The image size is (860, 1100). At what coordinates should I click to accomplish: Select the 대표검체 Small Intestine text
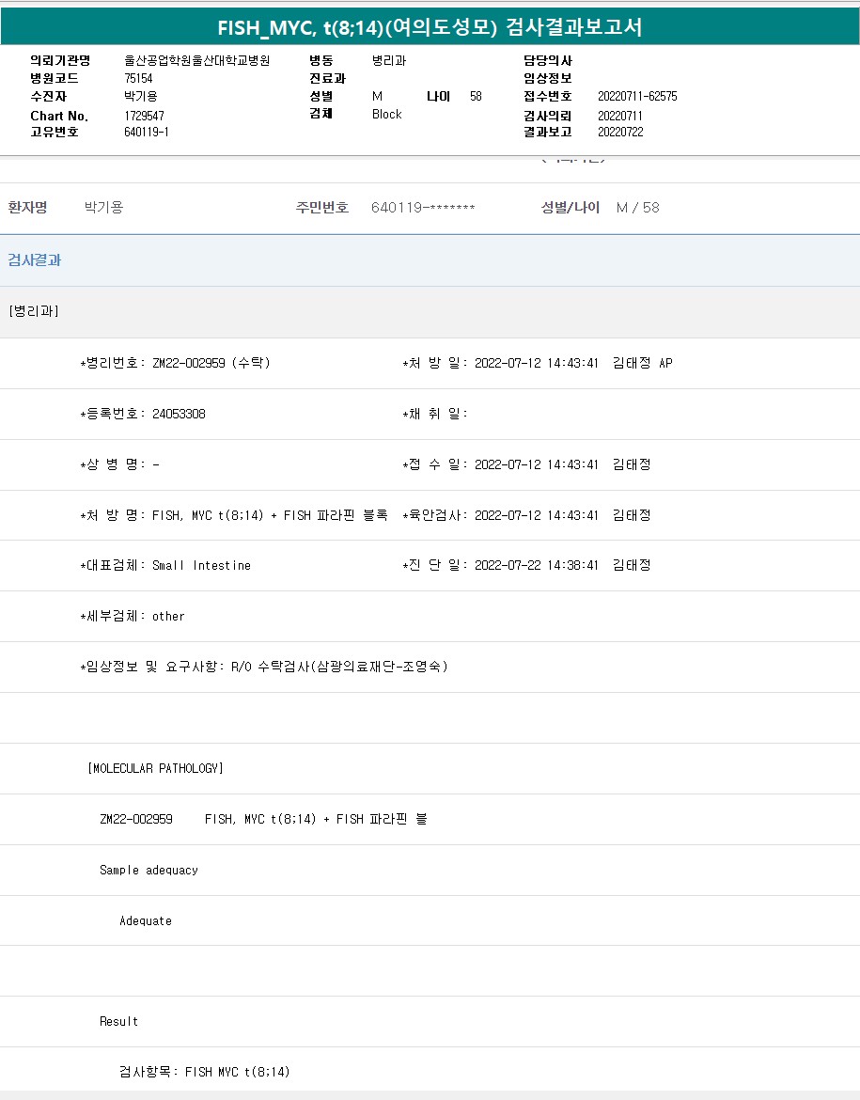[x=201, y=565]
